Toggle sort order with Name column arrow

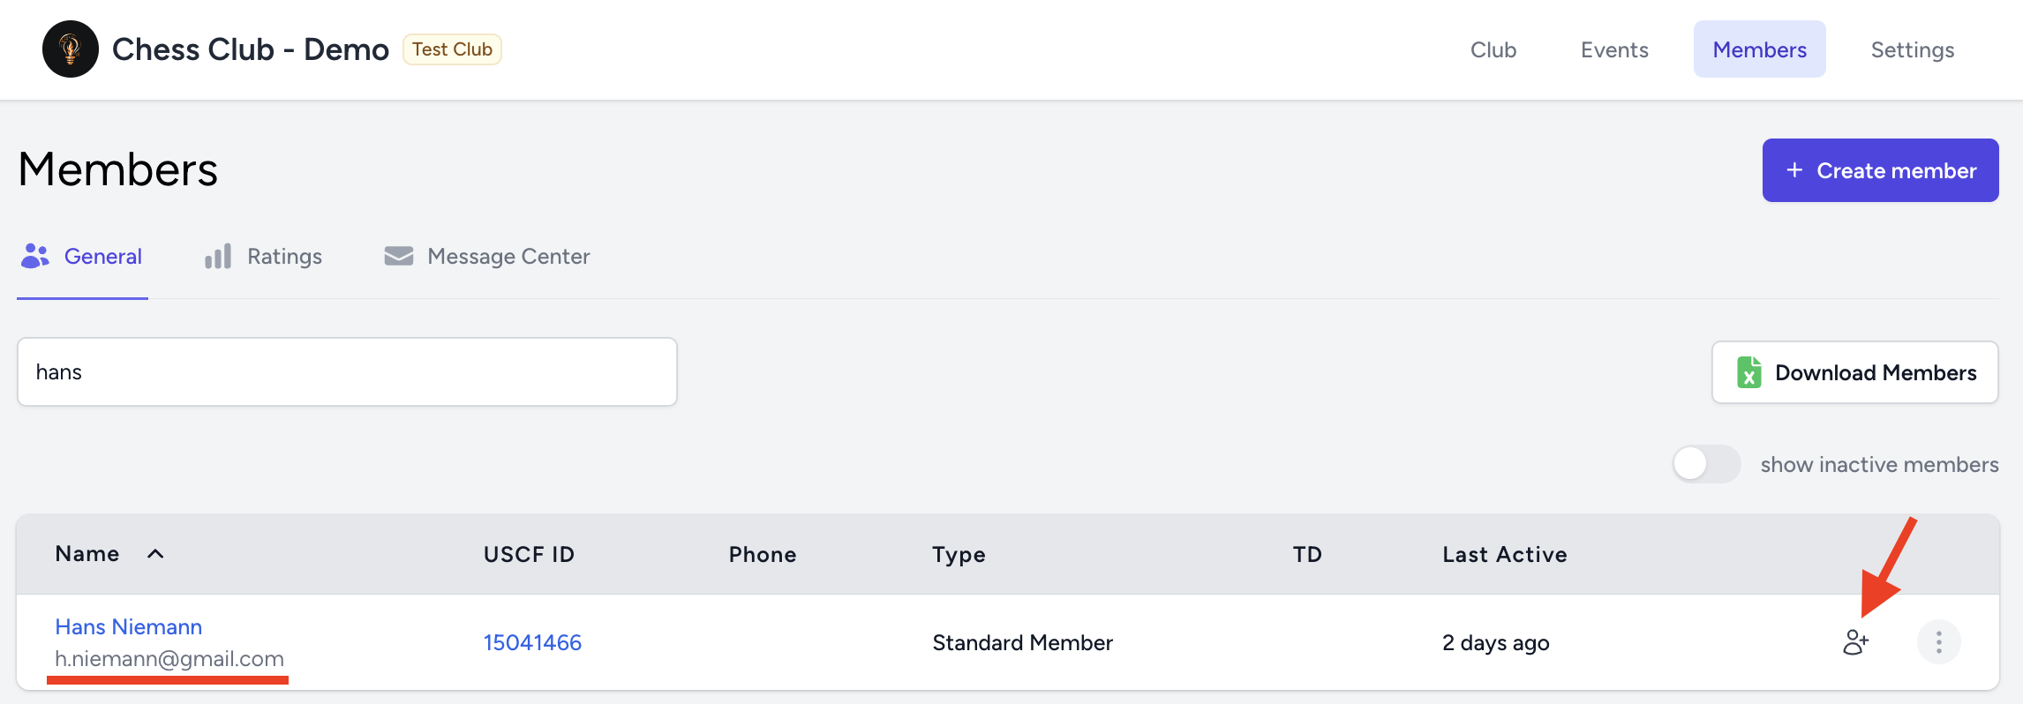click(155, 554)
